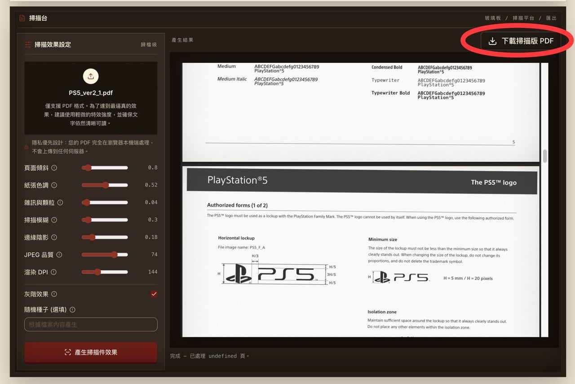Click the PDF upload icon above the filename

click(x=91, y=76)
